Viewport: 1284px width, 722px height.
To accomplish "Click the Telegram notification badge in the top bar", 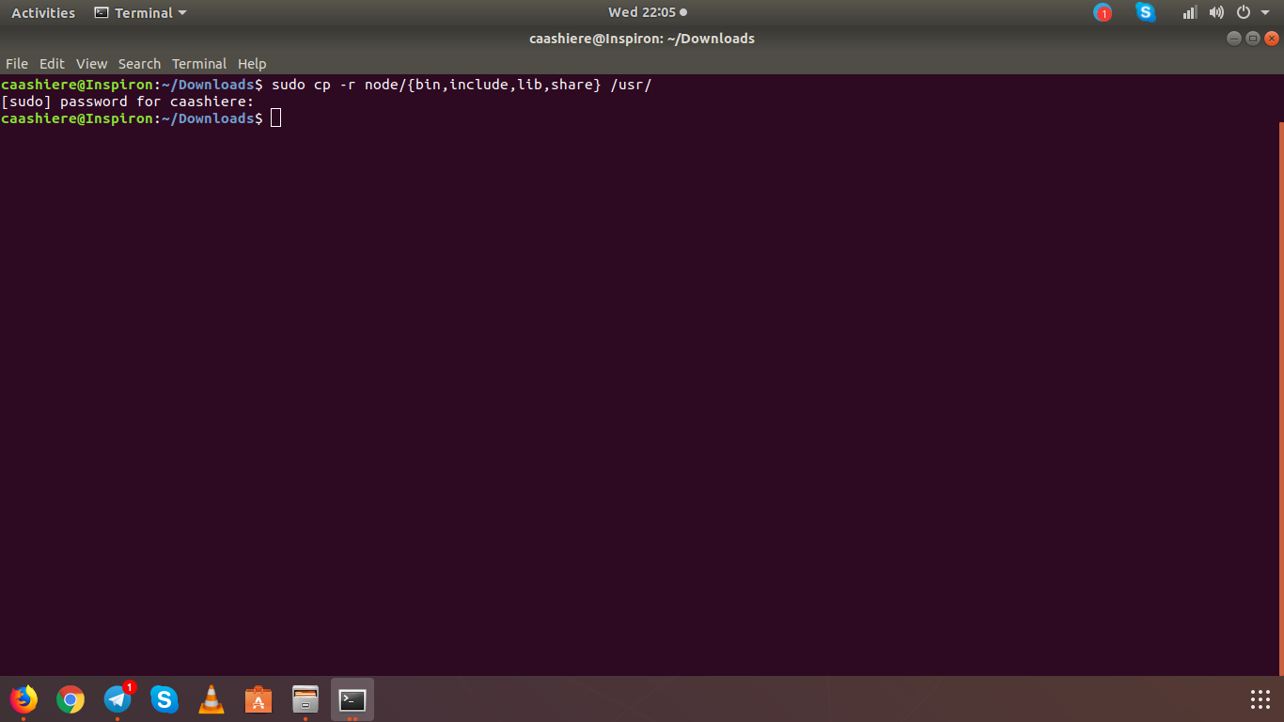I will pos(1102,12).
